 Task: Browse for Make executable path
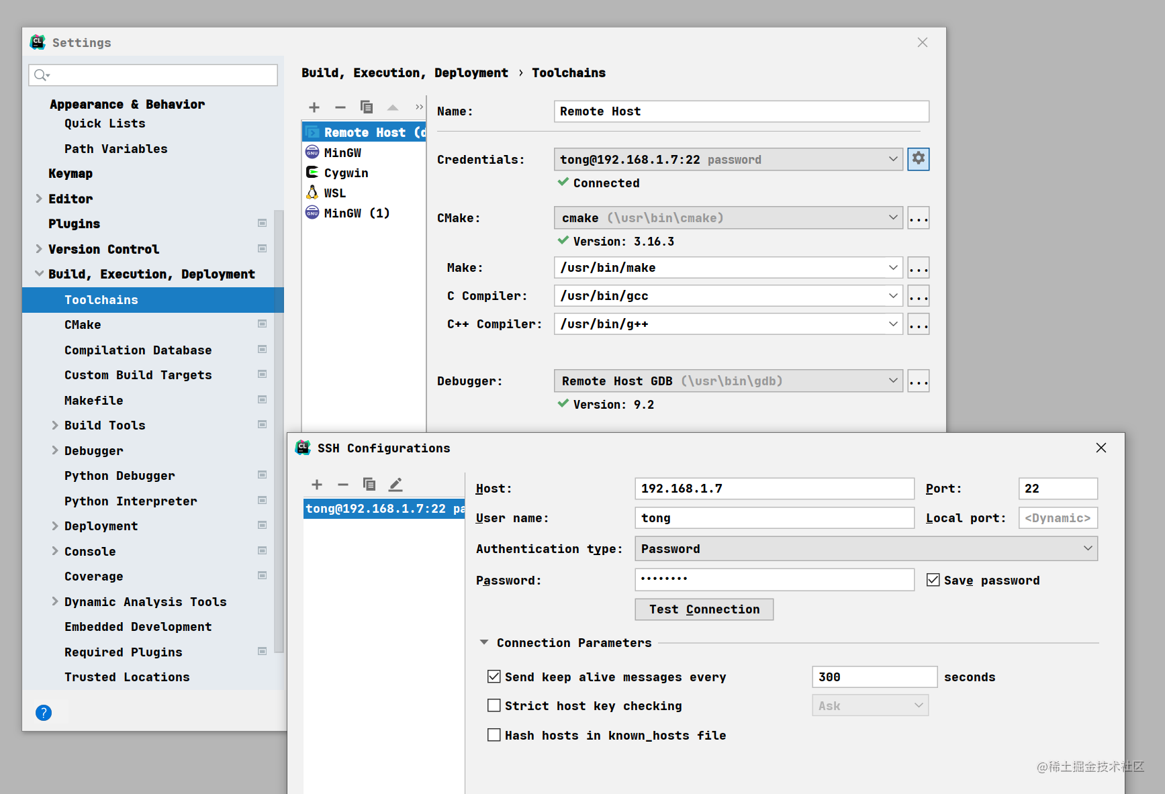[918, 268]
